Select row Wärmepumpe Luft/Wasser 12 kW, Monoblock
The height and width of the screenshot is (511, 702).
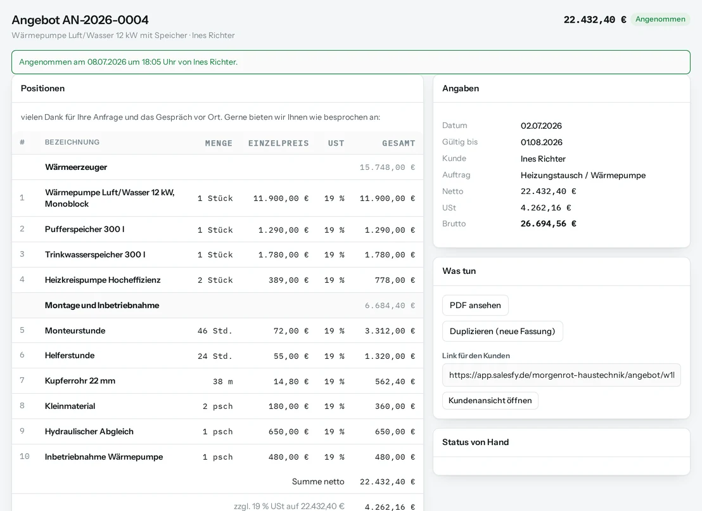tap(217, 198)
